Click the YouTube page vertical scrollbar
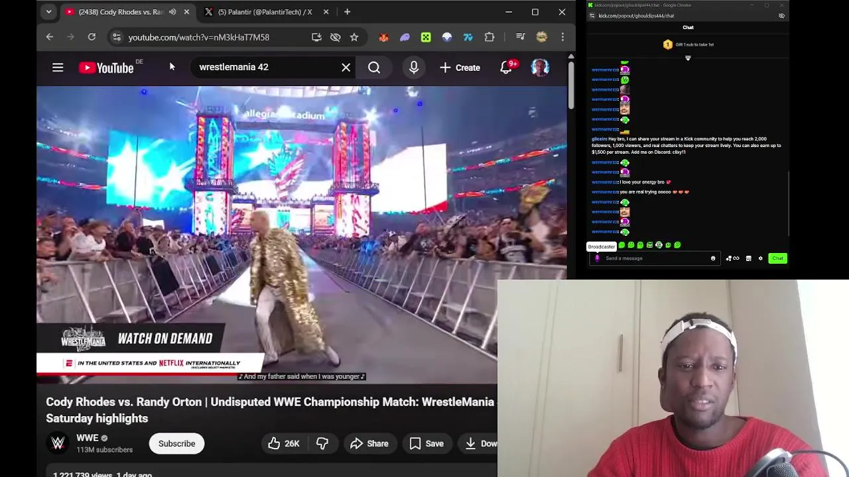849x477 pixels. tap(571, 86)
